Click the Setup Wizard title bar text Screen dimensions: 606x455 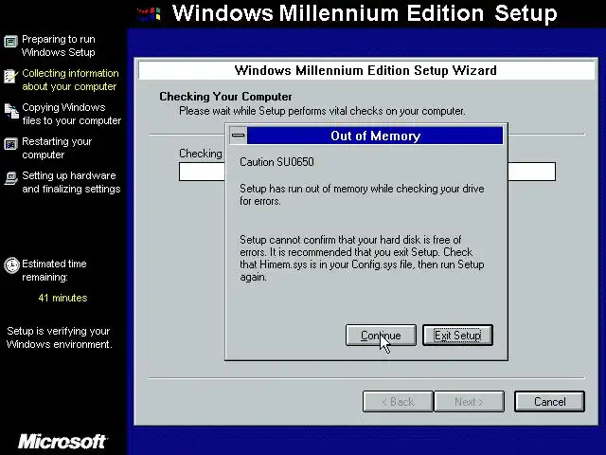coord(365,70)
